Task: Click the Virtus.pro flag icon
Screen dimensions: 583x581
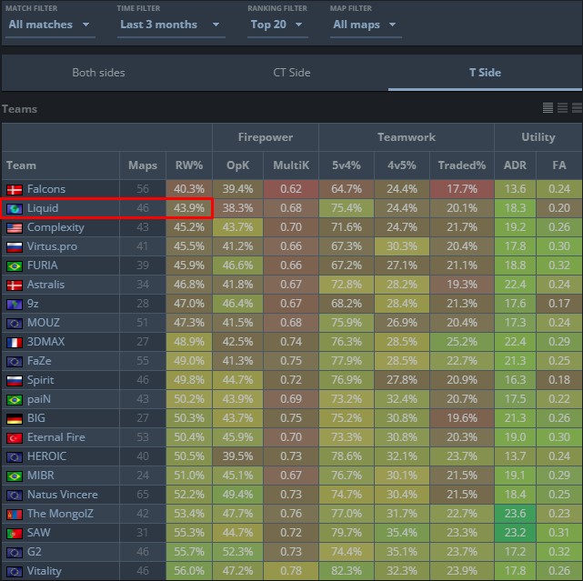Action: 15,246
